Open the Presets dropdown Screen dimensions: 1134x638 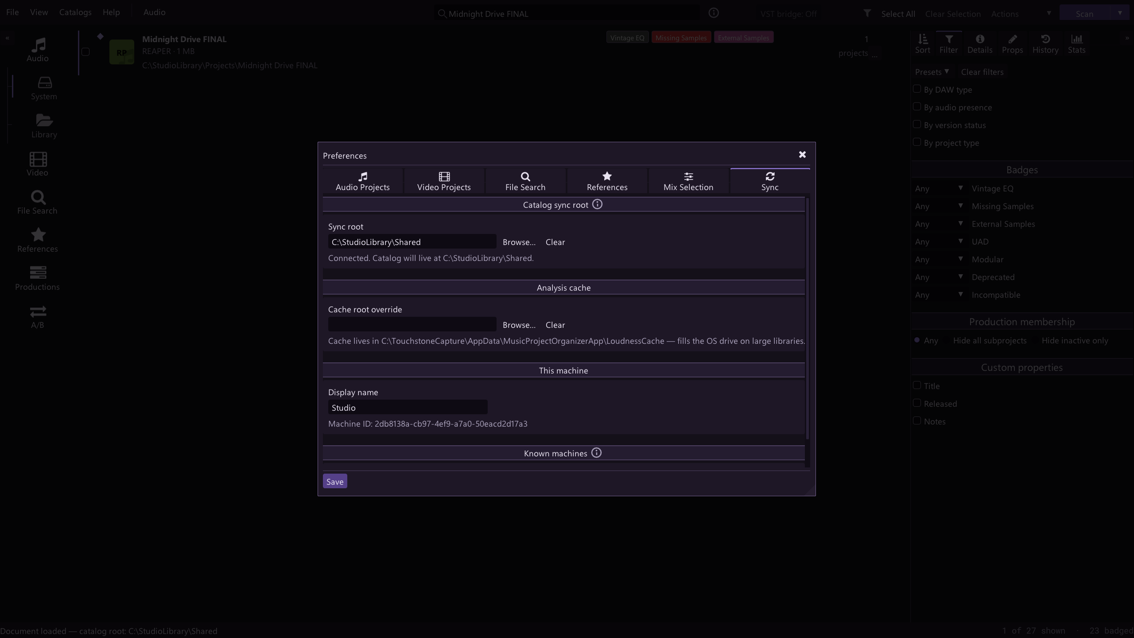pyautogui.click(x=932, y=72)
